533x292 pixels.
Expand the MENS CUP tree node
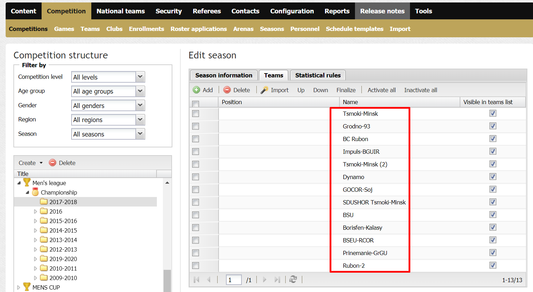click(x=19, y=287)
